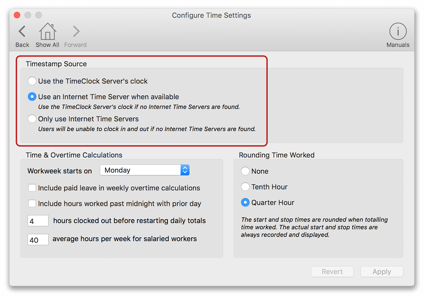This screenshot has width=425, height=296.
Task: Click the Back arrow icon
Action: (22, 31)
